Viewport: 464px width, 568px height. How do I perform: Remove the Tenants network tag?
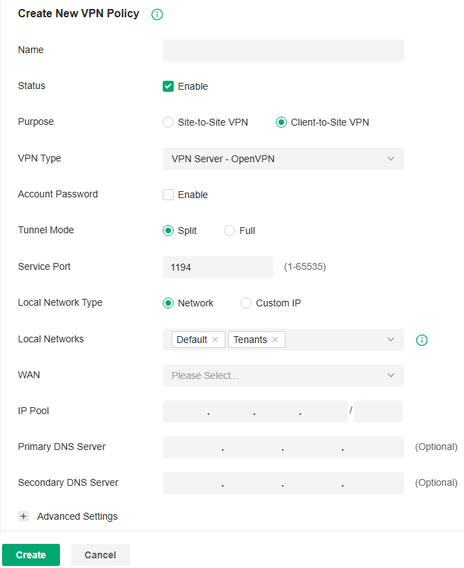pos(274,340)
